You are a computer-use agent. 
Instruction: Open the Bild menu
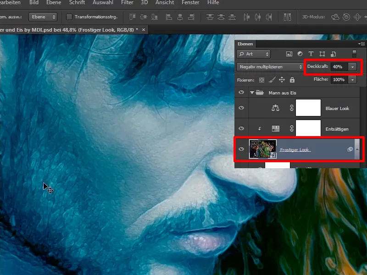(x=34, y=3)
